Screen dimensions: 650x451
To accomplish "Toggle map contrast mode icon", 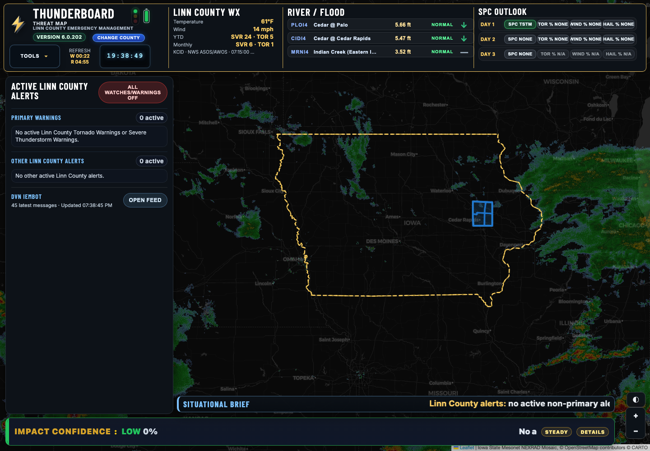I will click(636, 400).
